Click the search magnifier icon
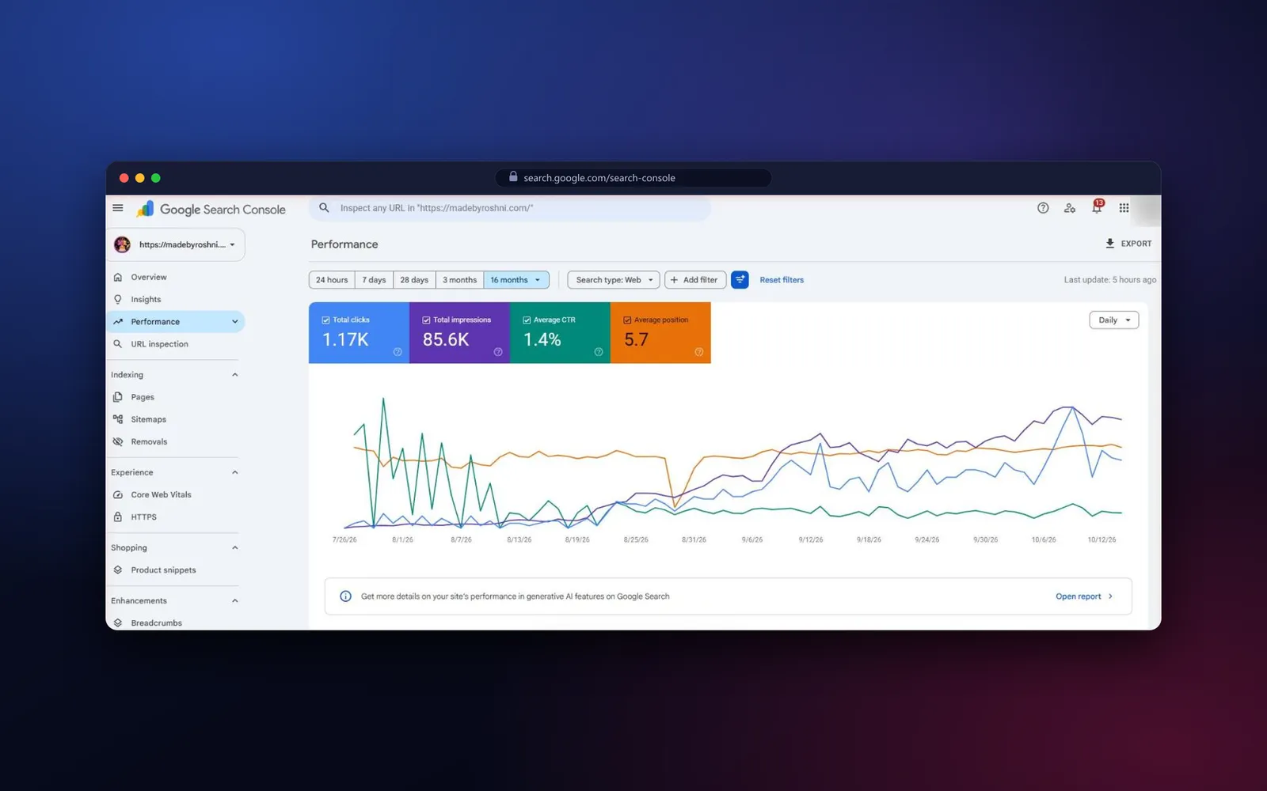Viewport: 1267px width, 791px height. pyautogui.click(x=324, y=208)
